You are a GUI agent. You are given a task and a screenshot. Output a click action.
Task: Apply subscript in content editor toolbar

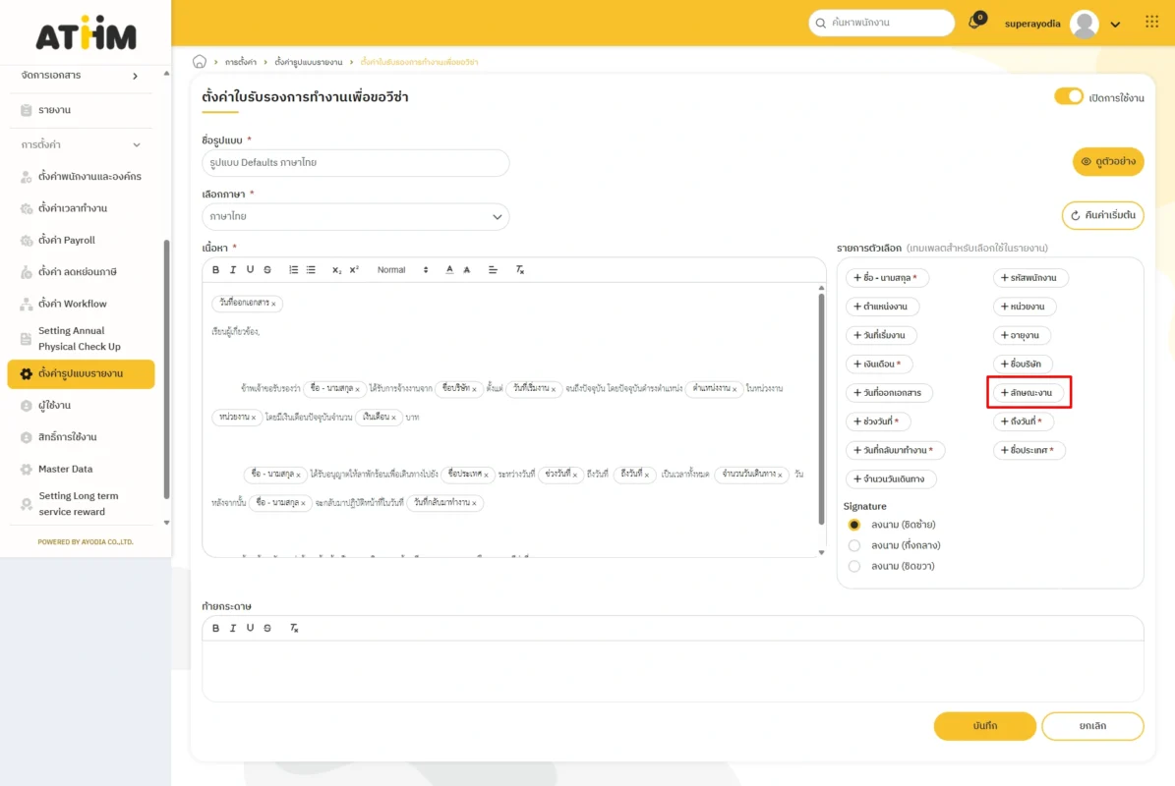[336, 270]
